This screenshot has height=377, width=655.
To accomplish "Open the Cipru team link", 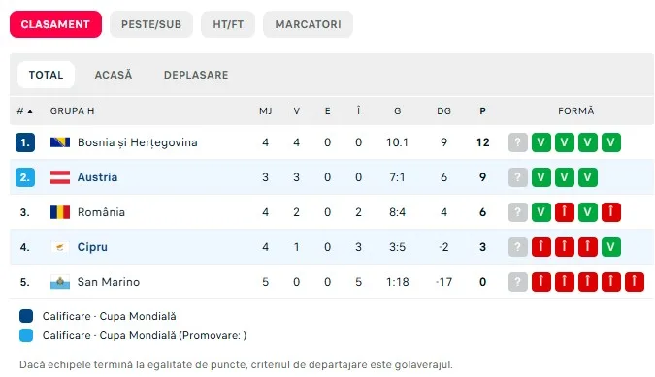I will 92,247.
